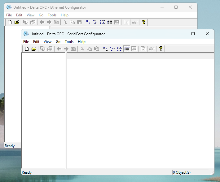
Task: Click Paste clipboard icon in SerialPort Configurator
Action: pyautogui.click(x=96, y=49)
